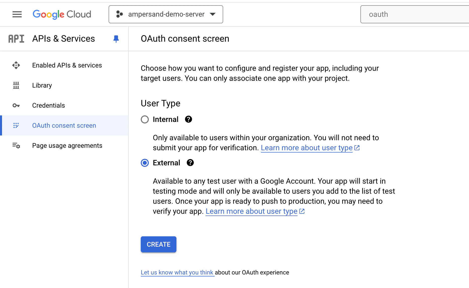Click the Enabled APIs & services icon
The height and width of the screenshot is (288, 469).
point(16,65)
